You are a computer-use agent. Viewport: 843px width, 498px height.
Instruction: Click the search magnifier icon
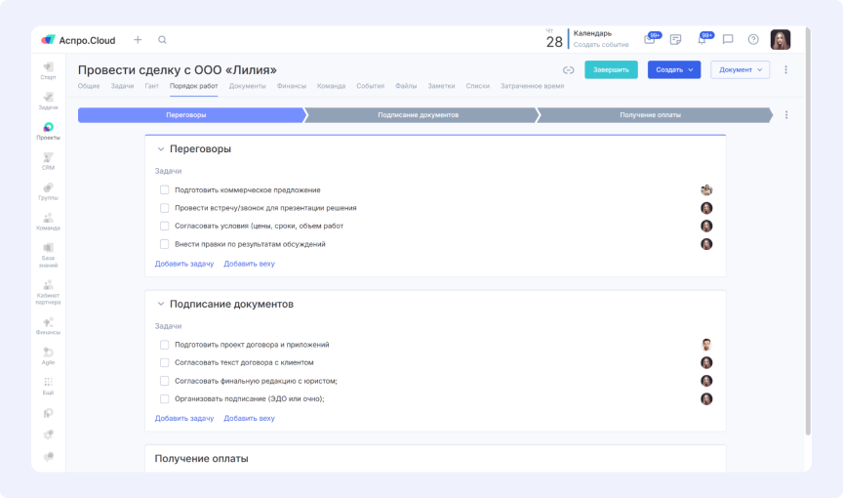(162, 40)
